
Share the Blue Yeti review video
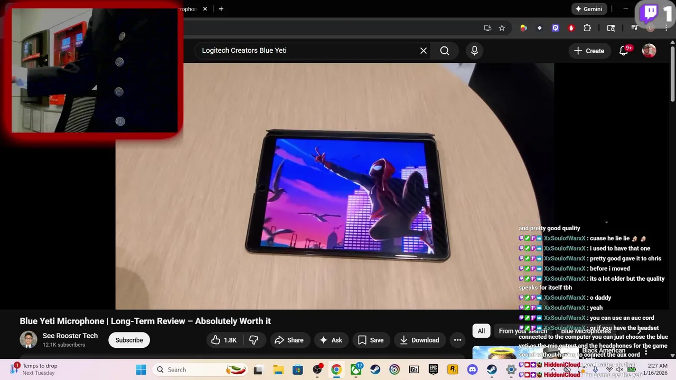289,340
